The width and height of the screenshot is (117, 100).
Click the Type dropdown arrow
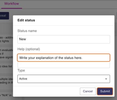pyautogui.click(x=106, y=79)
